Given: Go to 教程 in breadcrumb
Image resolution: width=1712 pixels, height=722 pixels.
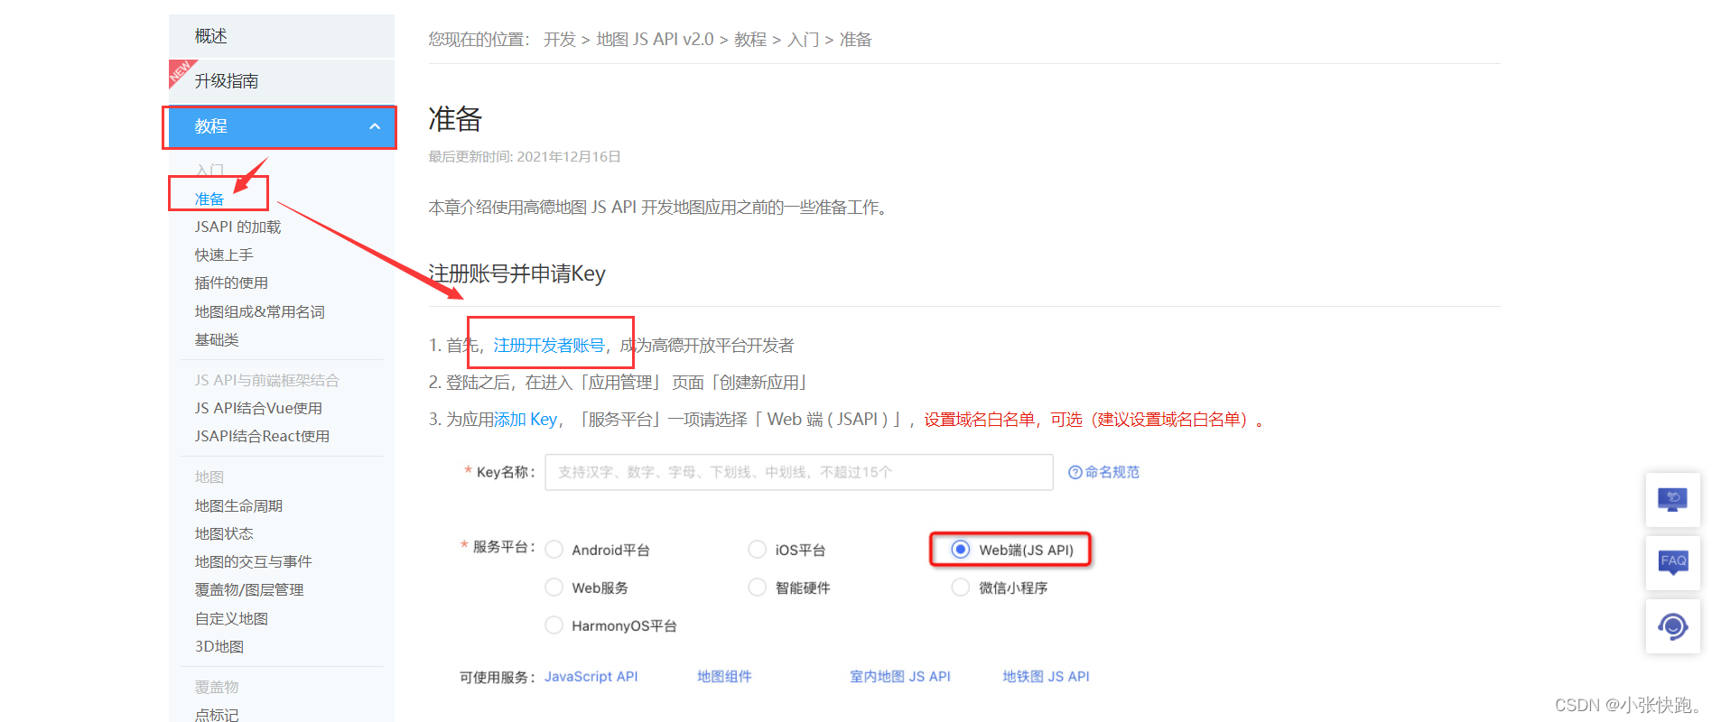Looking at the screenshot, I should (x=750, y=40).
